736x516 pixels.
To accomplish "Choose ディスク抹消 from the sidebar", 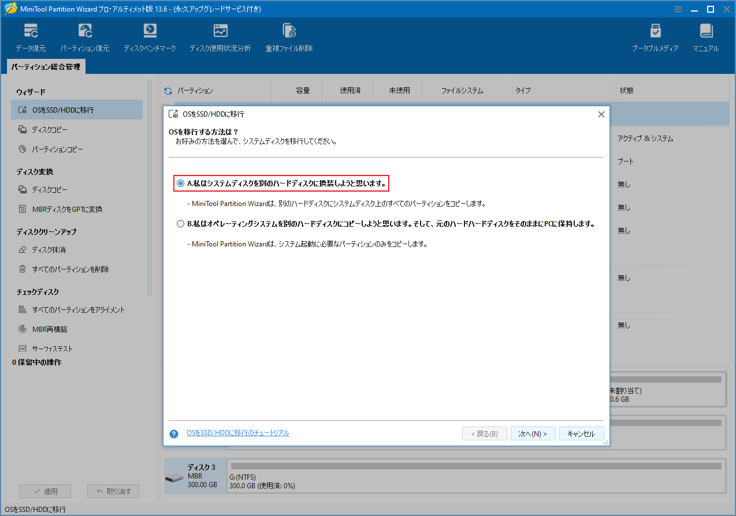I will coord(50,249).
